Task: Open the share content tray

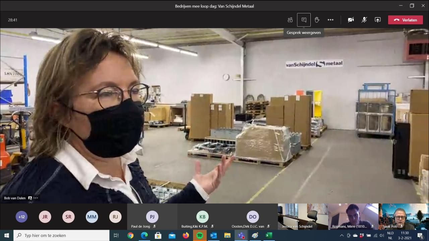Action: (x=378, y=20)
